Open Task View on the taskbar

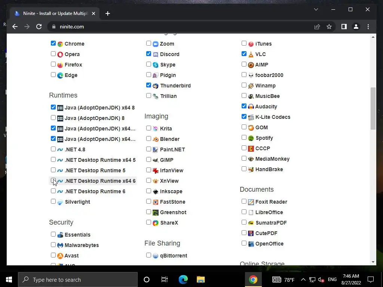(165, 280)
